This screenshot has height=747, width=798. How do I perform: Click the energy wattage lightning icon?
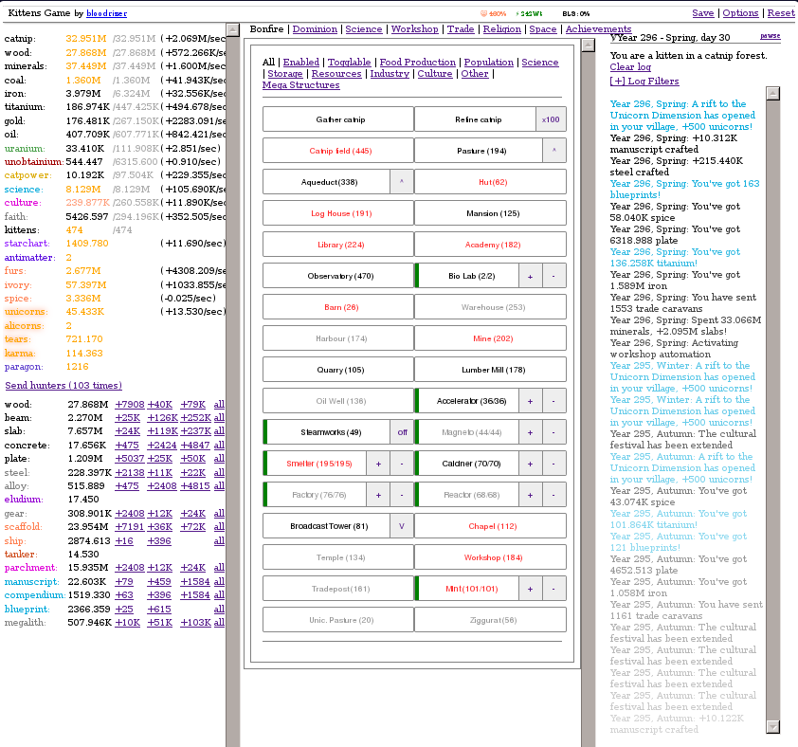click(x=517, y=14)
